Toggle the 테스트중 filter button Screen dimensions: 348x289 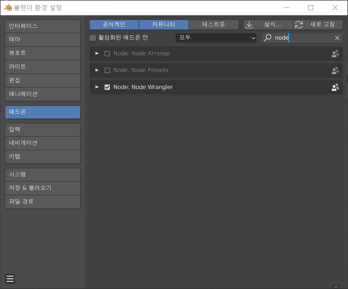213,25
